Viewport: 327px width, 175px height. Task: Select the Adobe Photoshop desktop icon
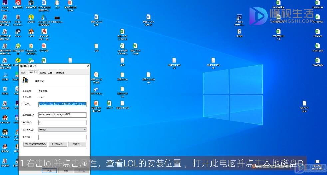(x=239, y=20)
